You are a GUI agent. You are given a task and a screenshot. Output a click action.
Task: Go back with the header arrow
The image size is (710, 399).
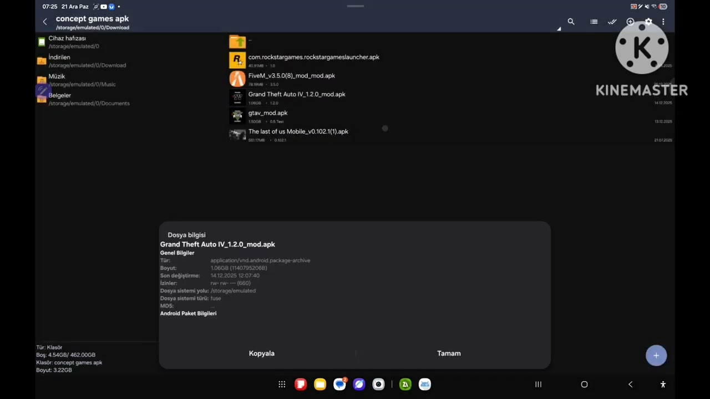coord(45,22)
